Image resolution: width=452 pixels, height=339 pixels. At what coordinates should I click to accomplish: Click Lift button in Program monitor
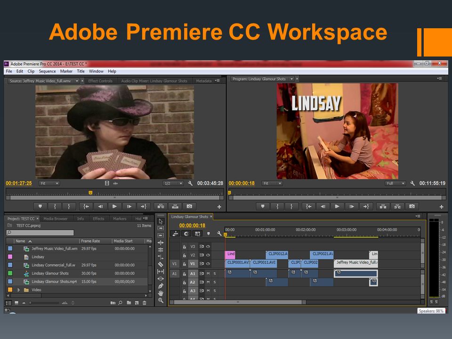click(x=383, y=206)
